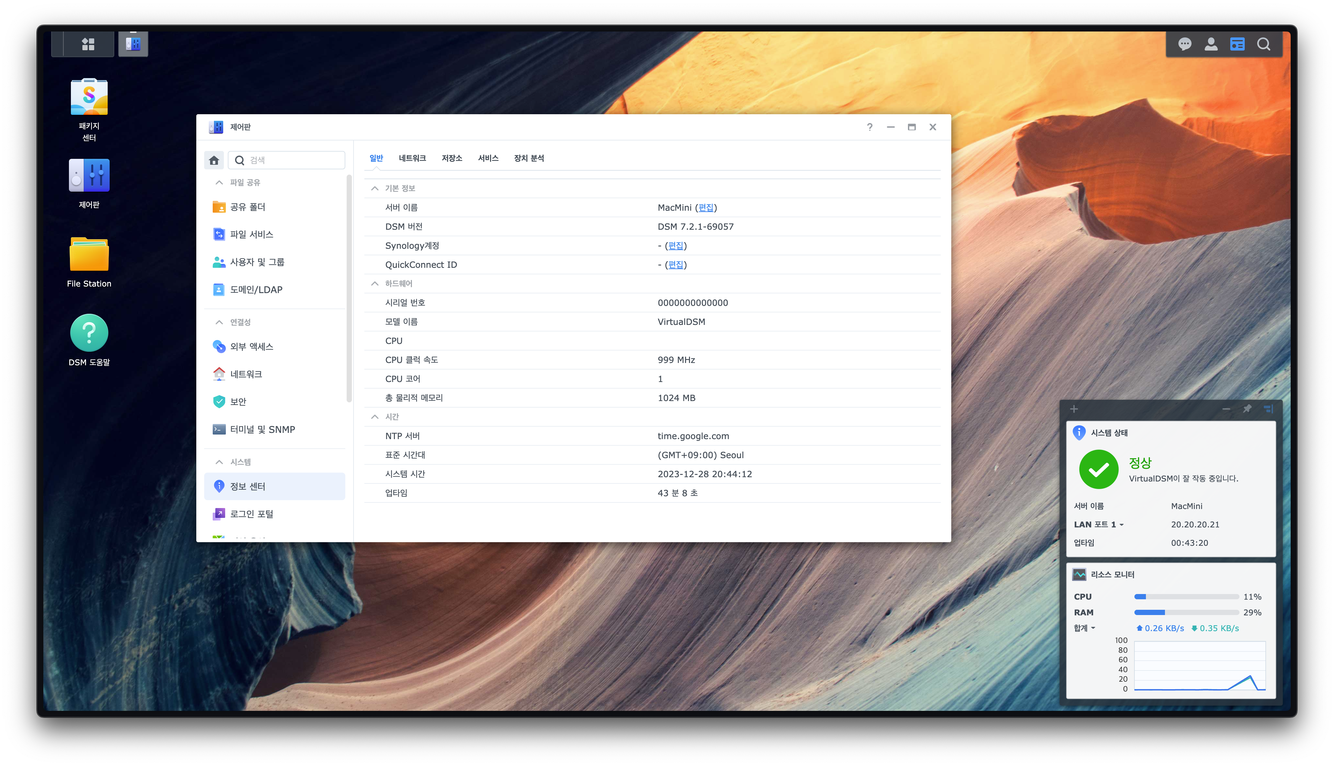Click the help question mark in 제어판 window
The height and width of the screenshot is (766, 1334).
[870, 127]
